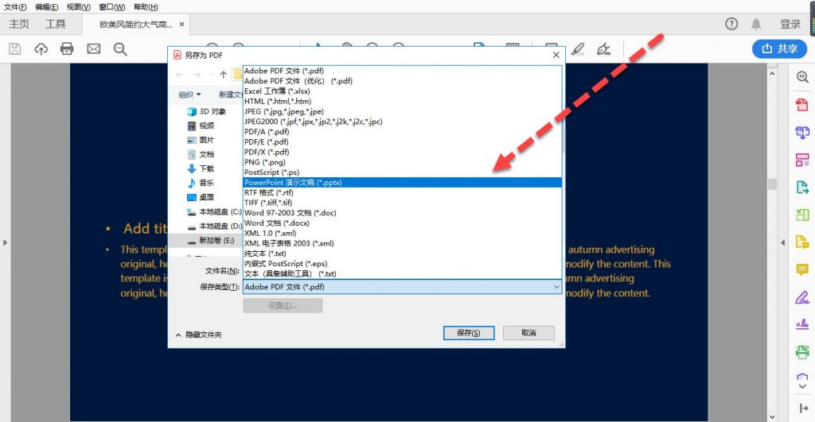This screenshot has width=815, height=422.
Task: Open the yellow Edit PDF tool icon
Action: (802, 242)
